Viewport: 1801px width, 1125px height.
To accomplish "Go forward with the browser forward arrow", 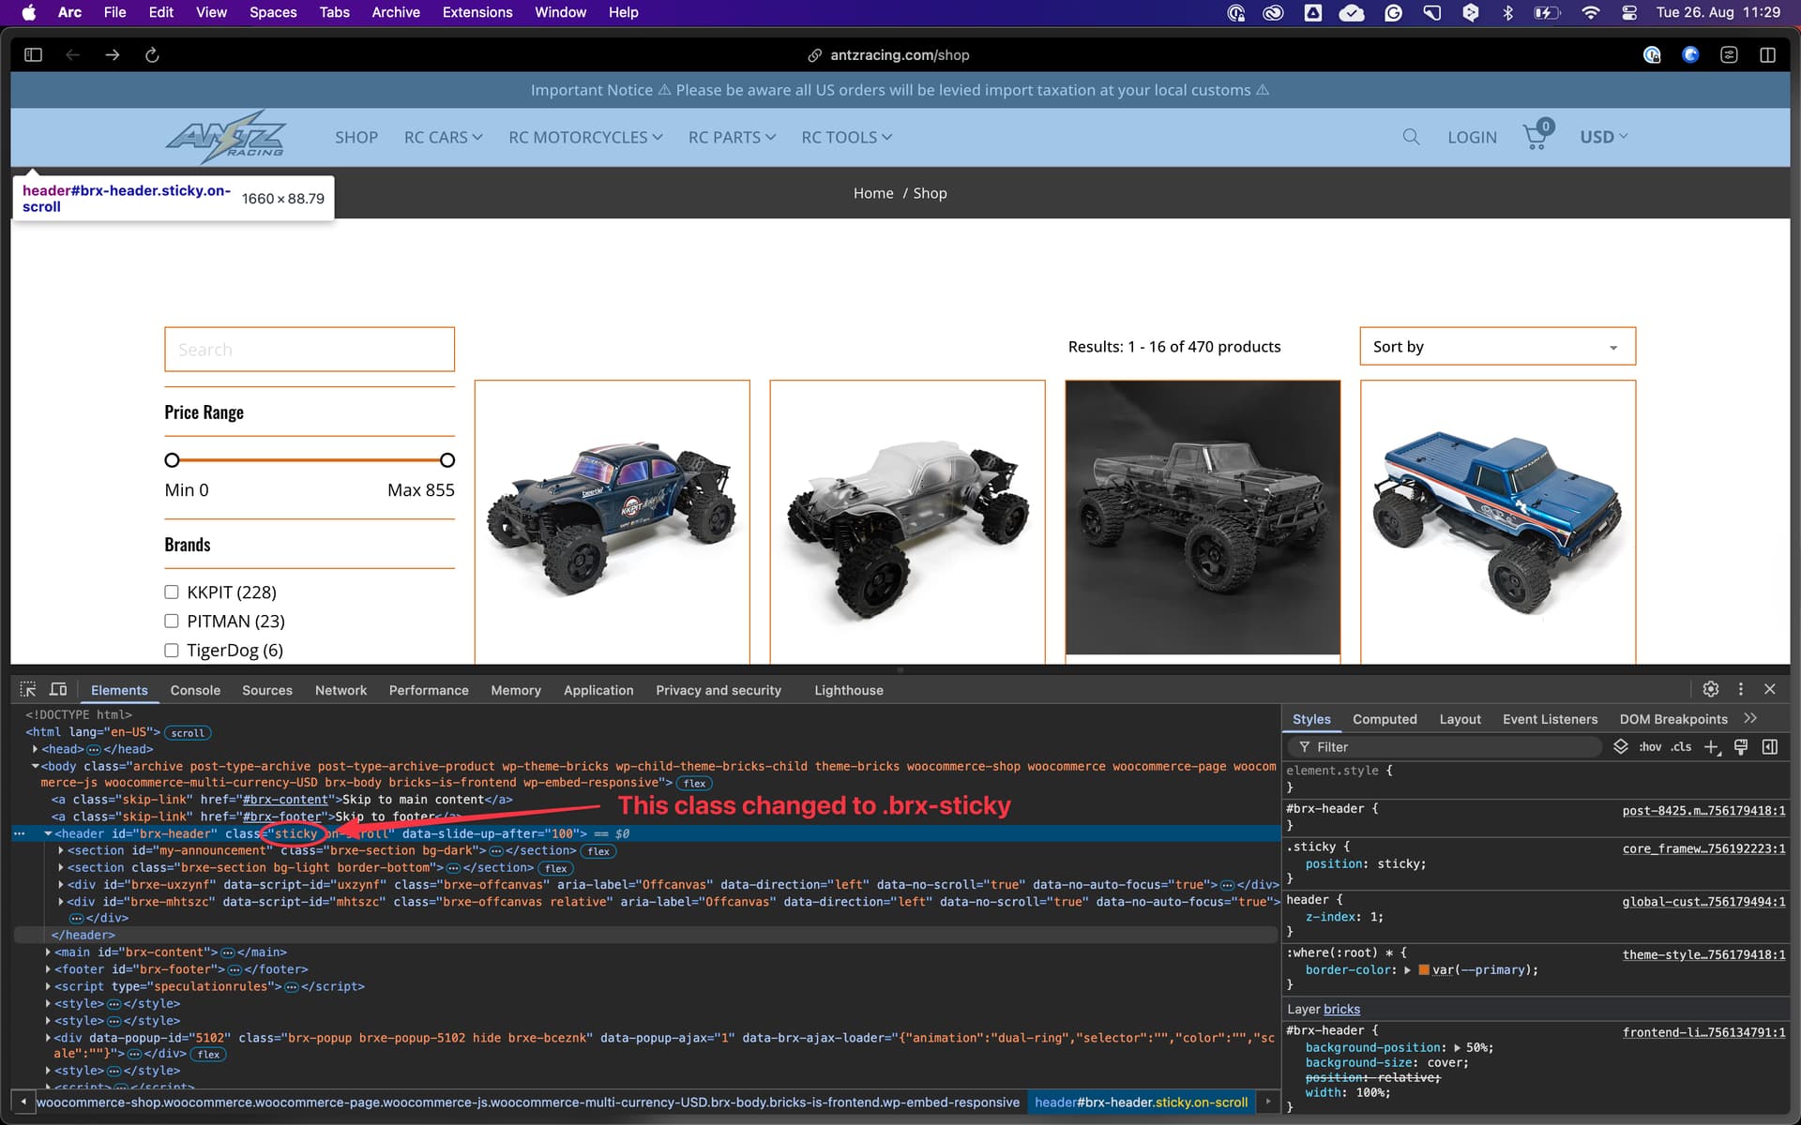I will (x=113, y=55).
